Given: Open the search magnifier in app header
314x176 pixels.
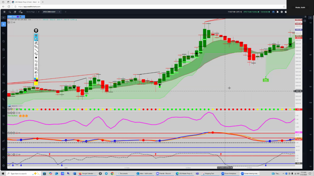Looking at the screenshot, I should click(x=10, y=12).
